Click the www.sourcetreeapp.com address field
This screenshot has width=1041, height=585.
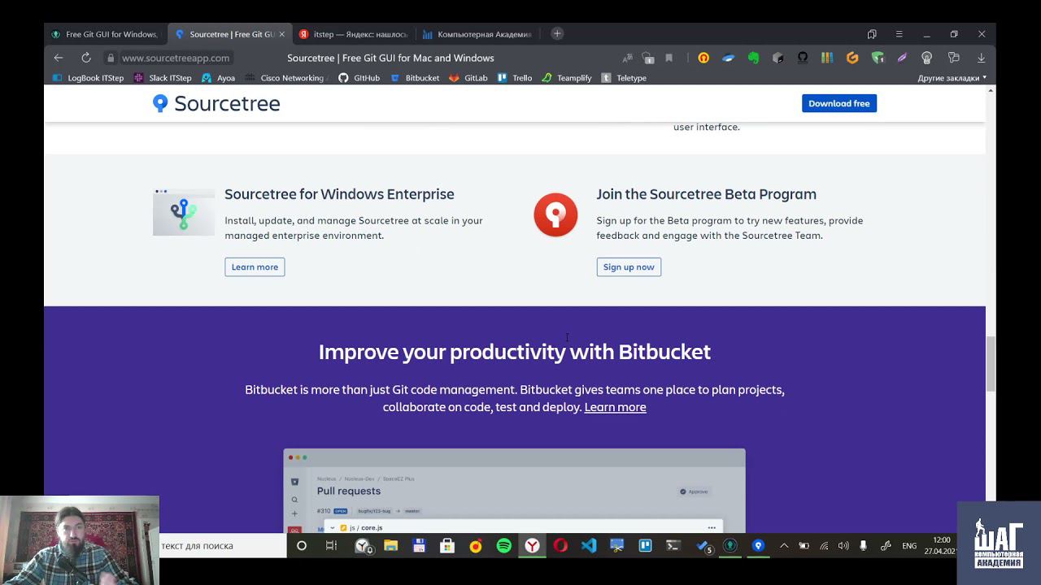point(176,58)
